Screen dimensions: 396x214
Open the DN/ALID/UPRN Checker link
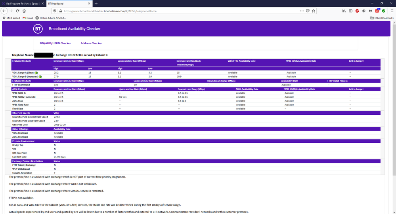pyautogui.click(x=55, y=43)
